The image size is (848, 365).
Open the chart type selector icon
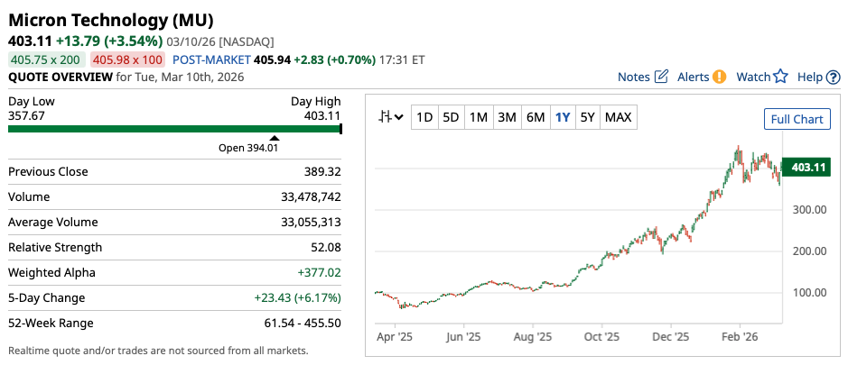(x=391, y=117)
